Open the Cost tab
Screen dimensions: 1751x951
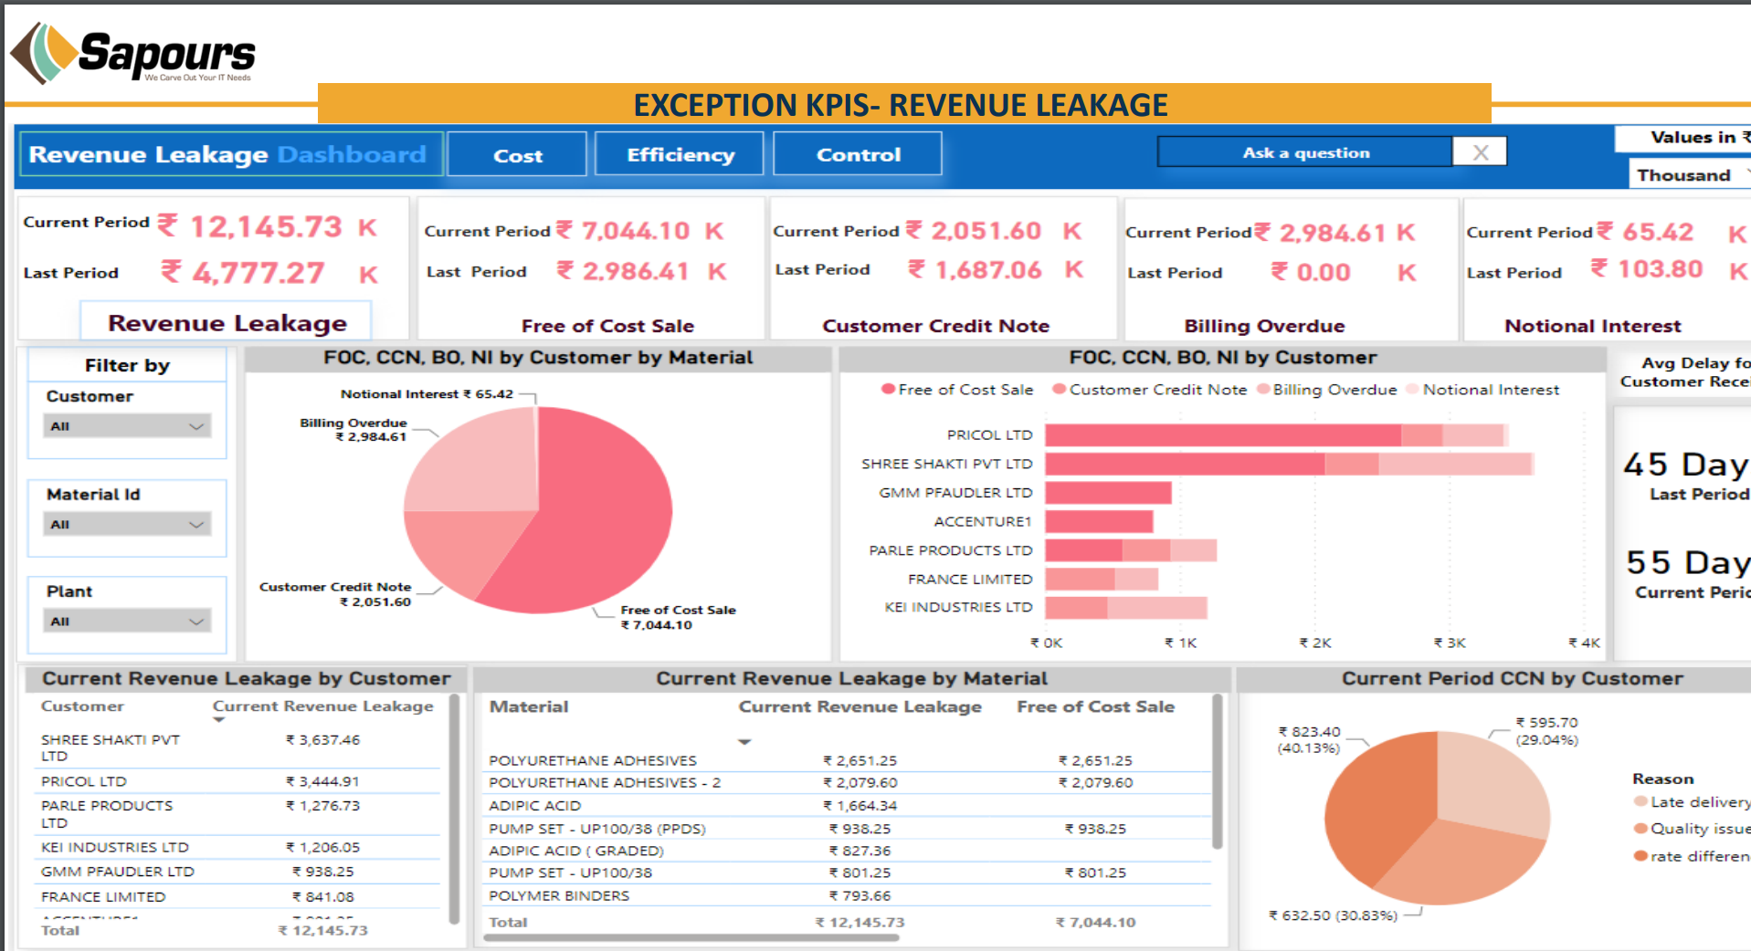517,155
